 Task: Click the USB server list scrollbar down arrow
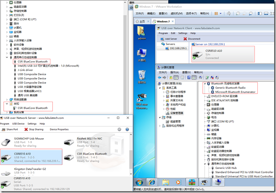131,174
